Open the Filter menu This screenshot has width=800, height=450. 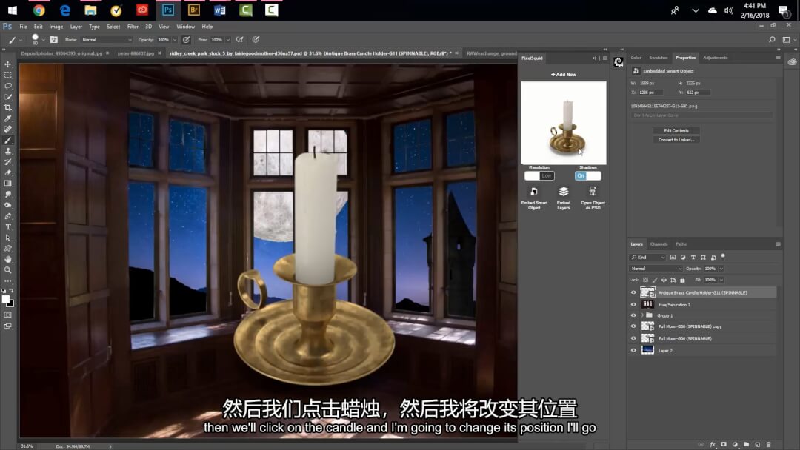[x=133, y=27]
